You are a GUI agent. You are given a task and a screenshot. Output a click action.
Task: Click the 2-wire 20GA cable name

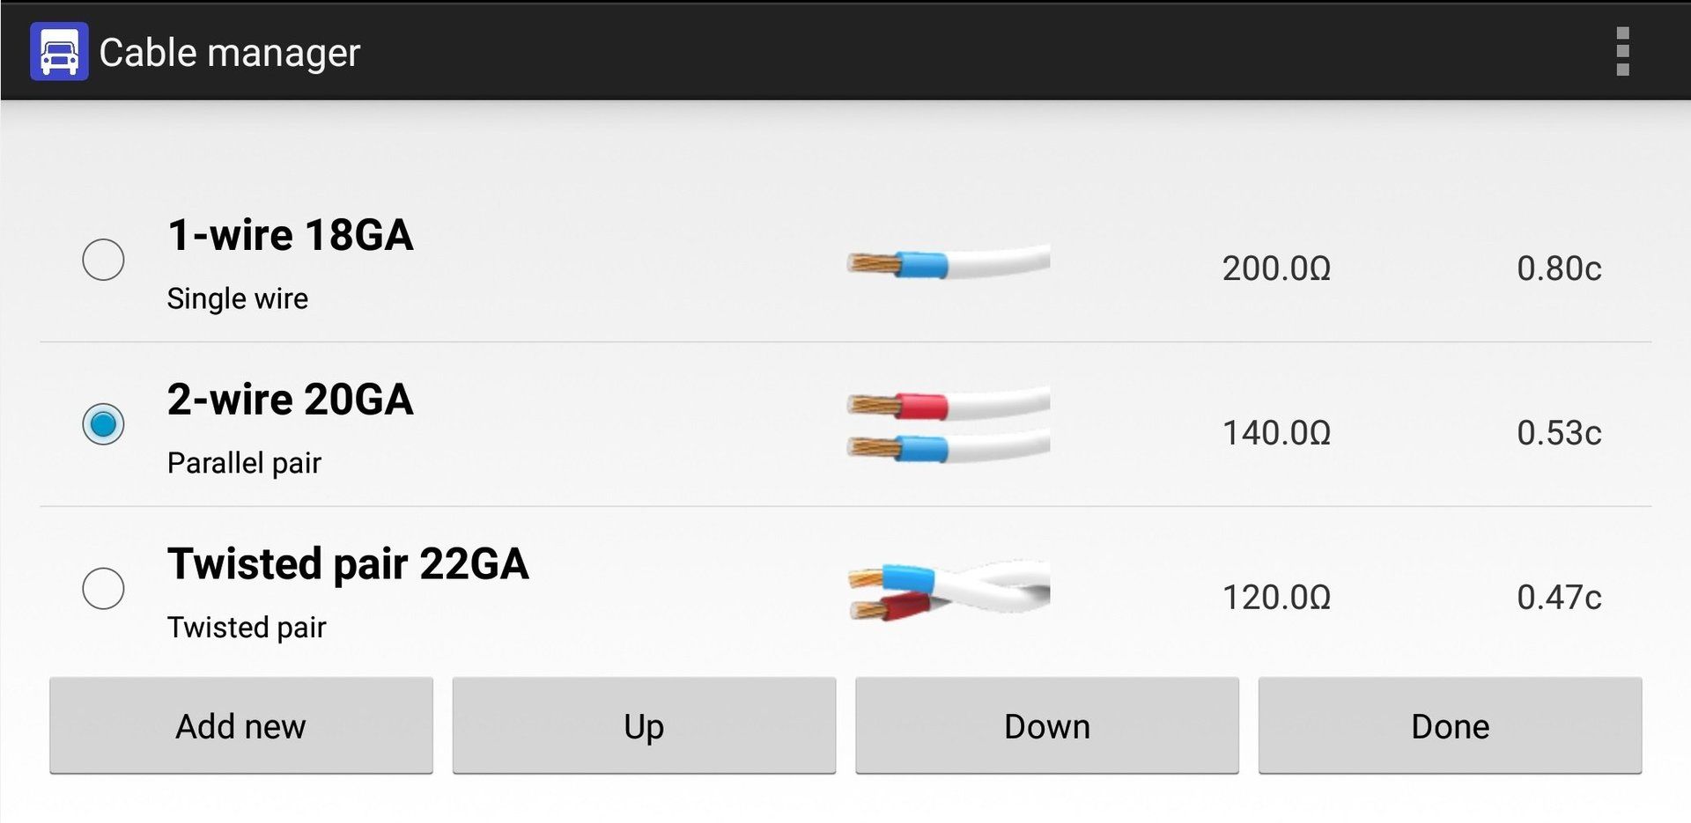pyautogui.click(x=290, y=400)
